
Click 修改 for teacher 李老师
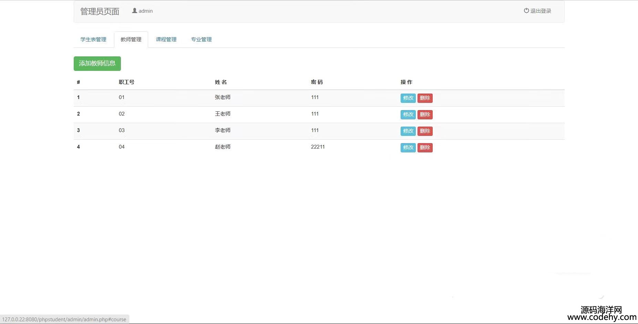408,131
